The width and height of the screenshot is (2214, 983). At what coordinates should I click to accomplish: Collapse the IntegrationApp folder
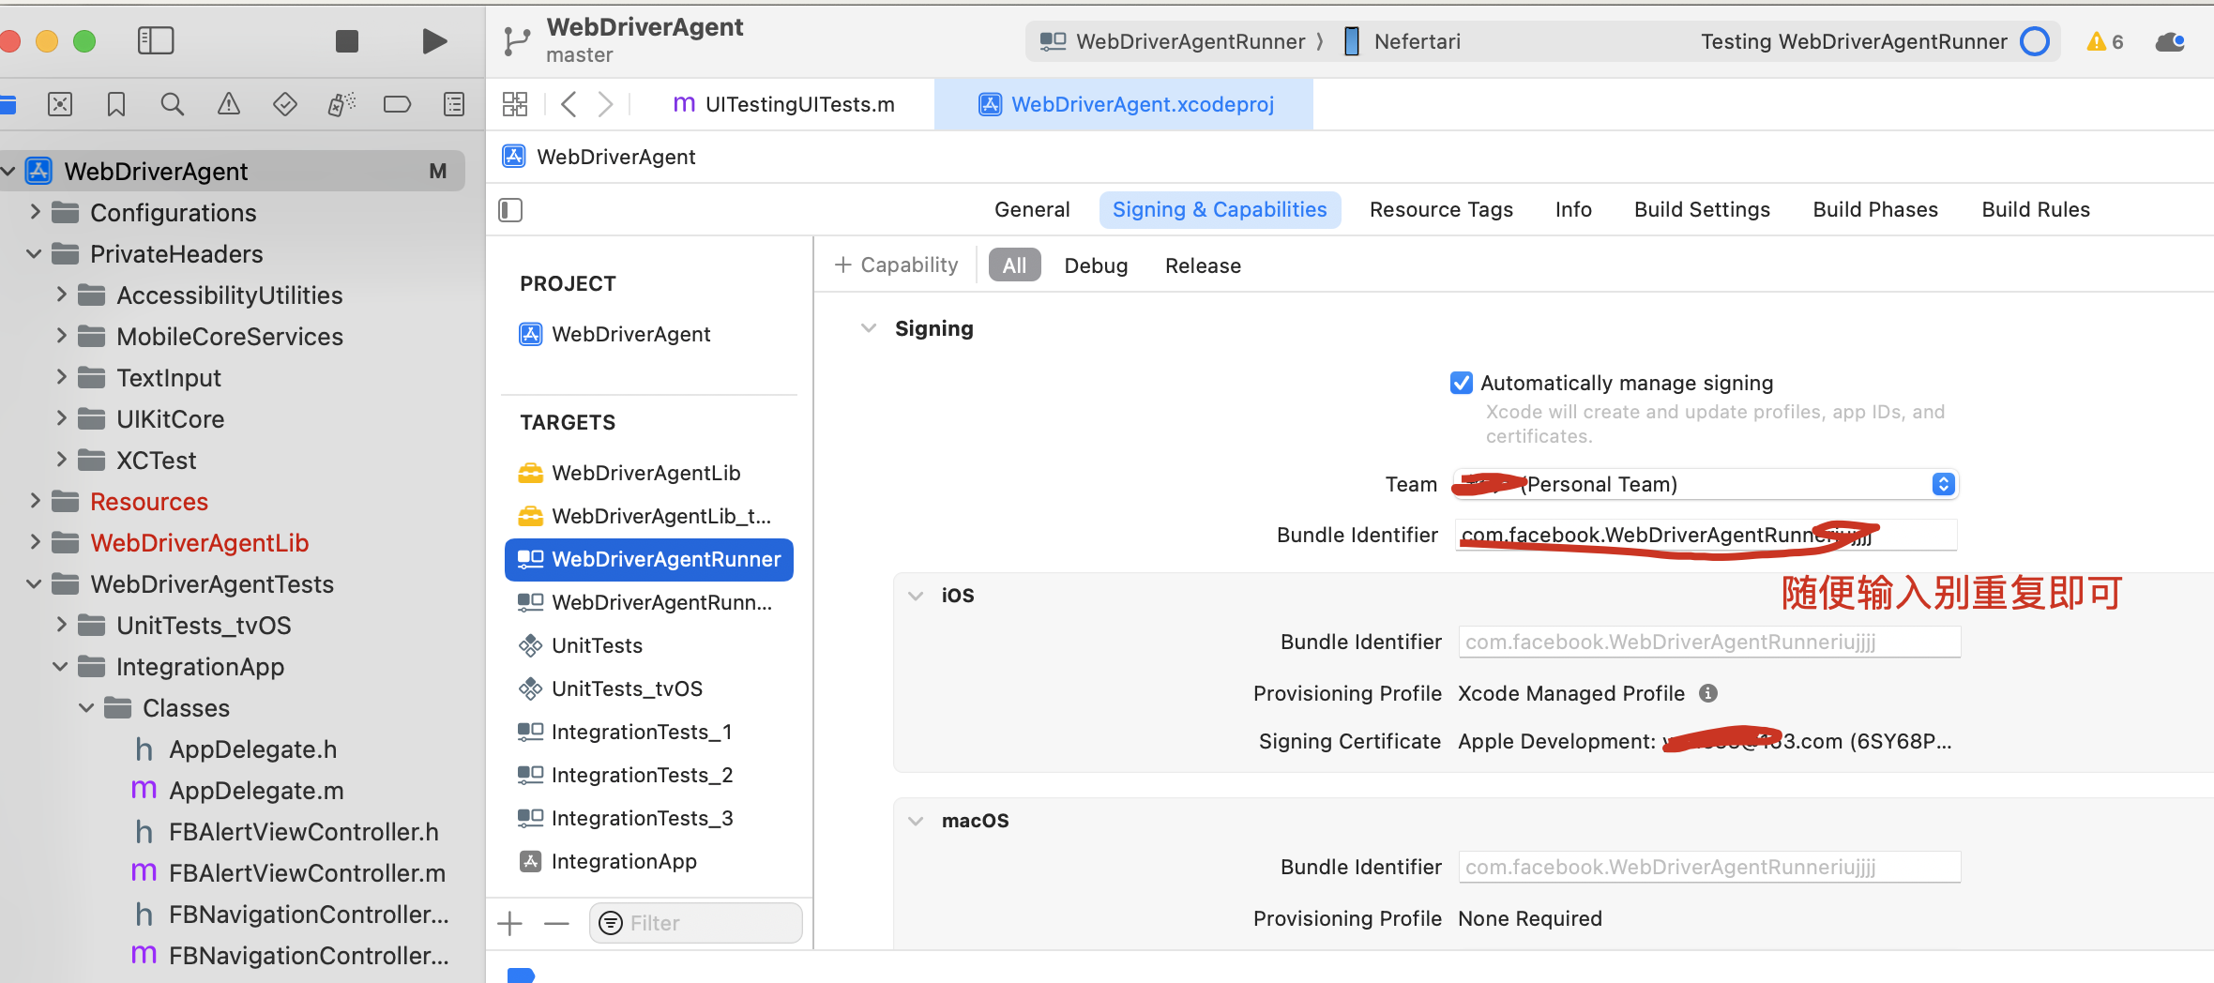(x=60, y=667)
